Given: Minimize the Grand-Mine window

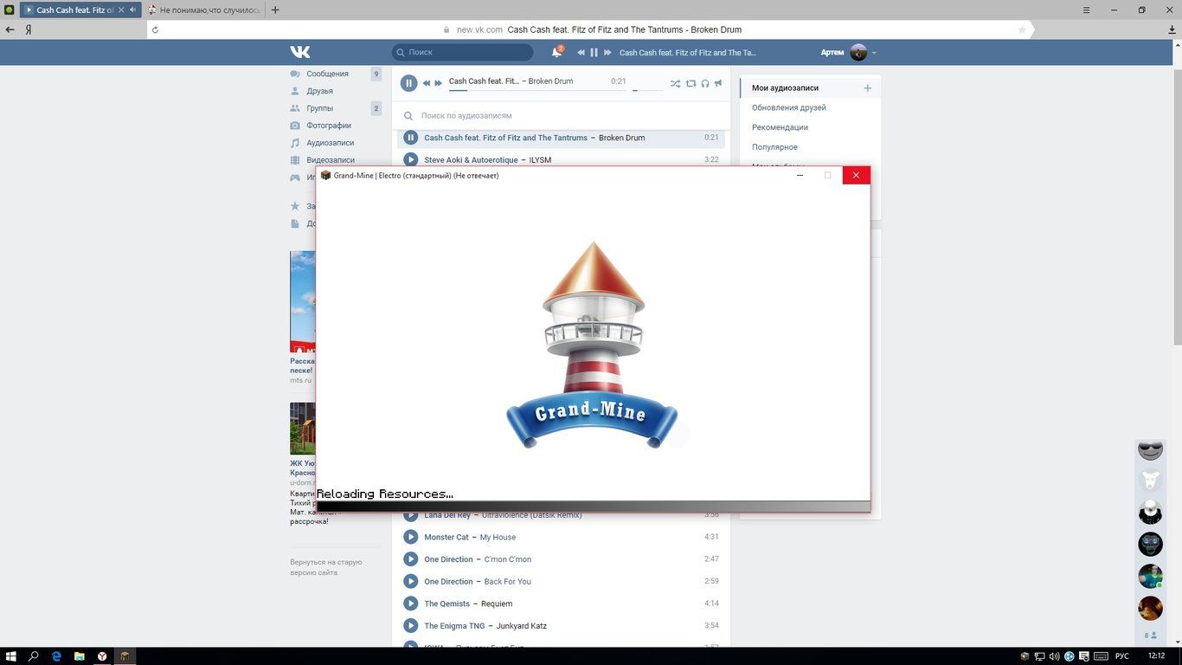Looking at the screenshot, I should click(x=800, y=175).
